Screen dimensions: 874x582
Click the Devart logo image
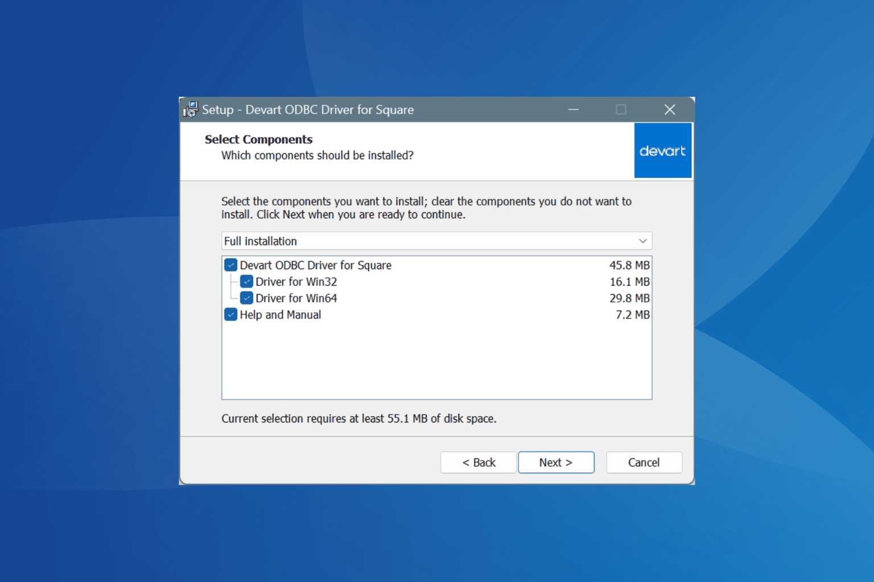point(663,151)
